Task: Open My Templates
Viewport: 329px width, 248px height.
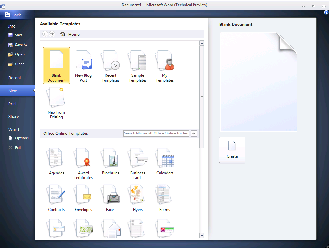Action: [x=164, y=66]
